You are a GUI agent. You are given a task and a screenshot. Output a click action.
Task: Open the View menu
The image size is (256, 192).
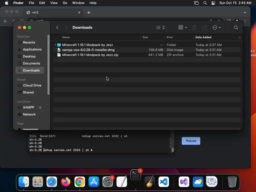[54, 3]
